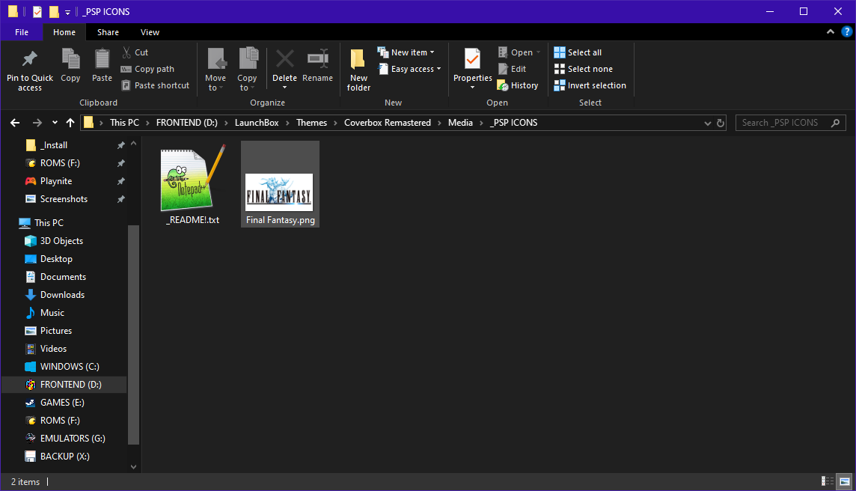Switch to the View ribbon tab
856x491 pixels.
[x=150, y=32]
